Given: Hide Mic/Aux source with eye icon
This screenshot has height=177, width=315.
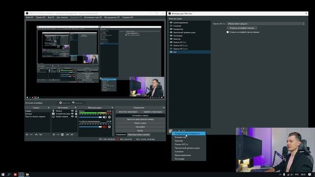Looking at the screenshot, I should tap(72, 111).
